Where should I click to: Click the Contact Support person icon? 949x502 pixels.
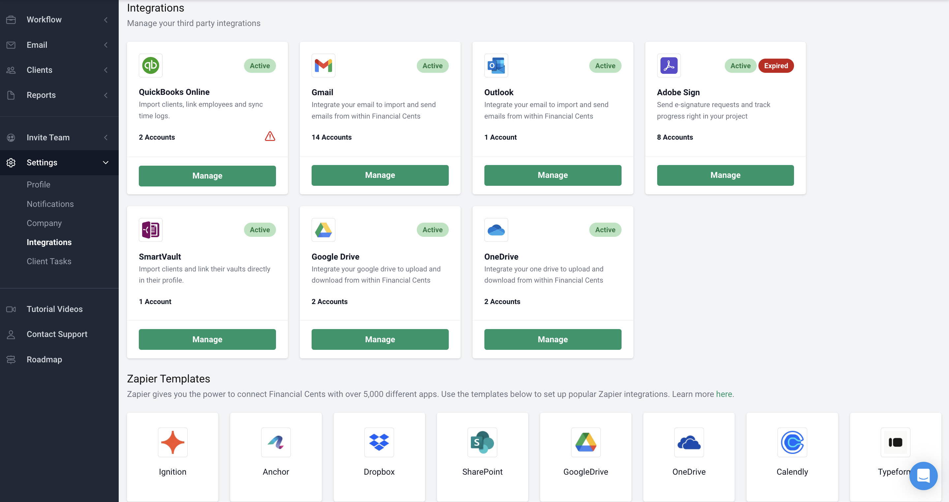[11, 334]
